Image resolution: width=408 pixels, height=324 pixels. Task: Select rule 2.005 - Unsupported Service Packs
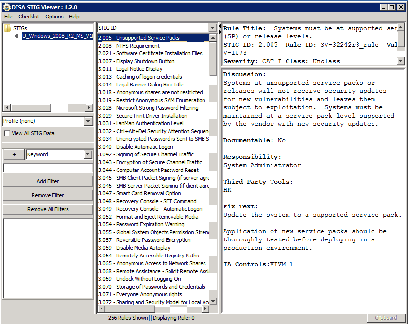pyautogui.click(x=153, y=38)
